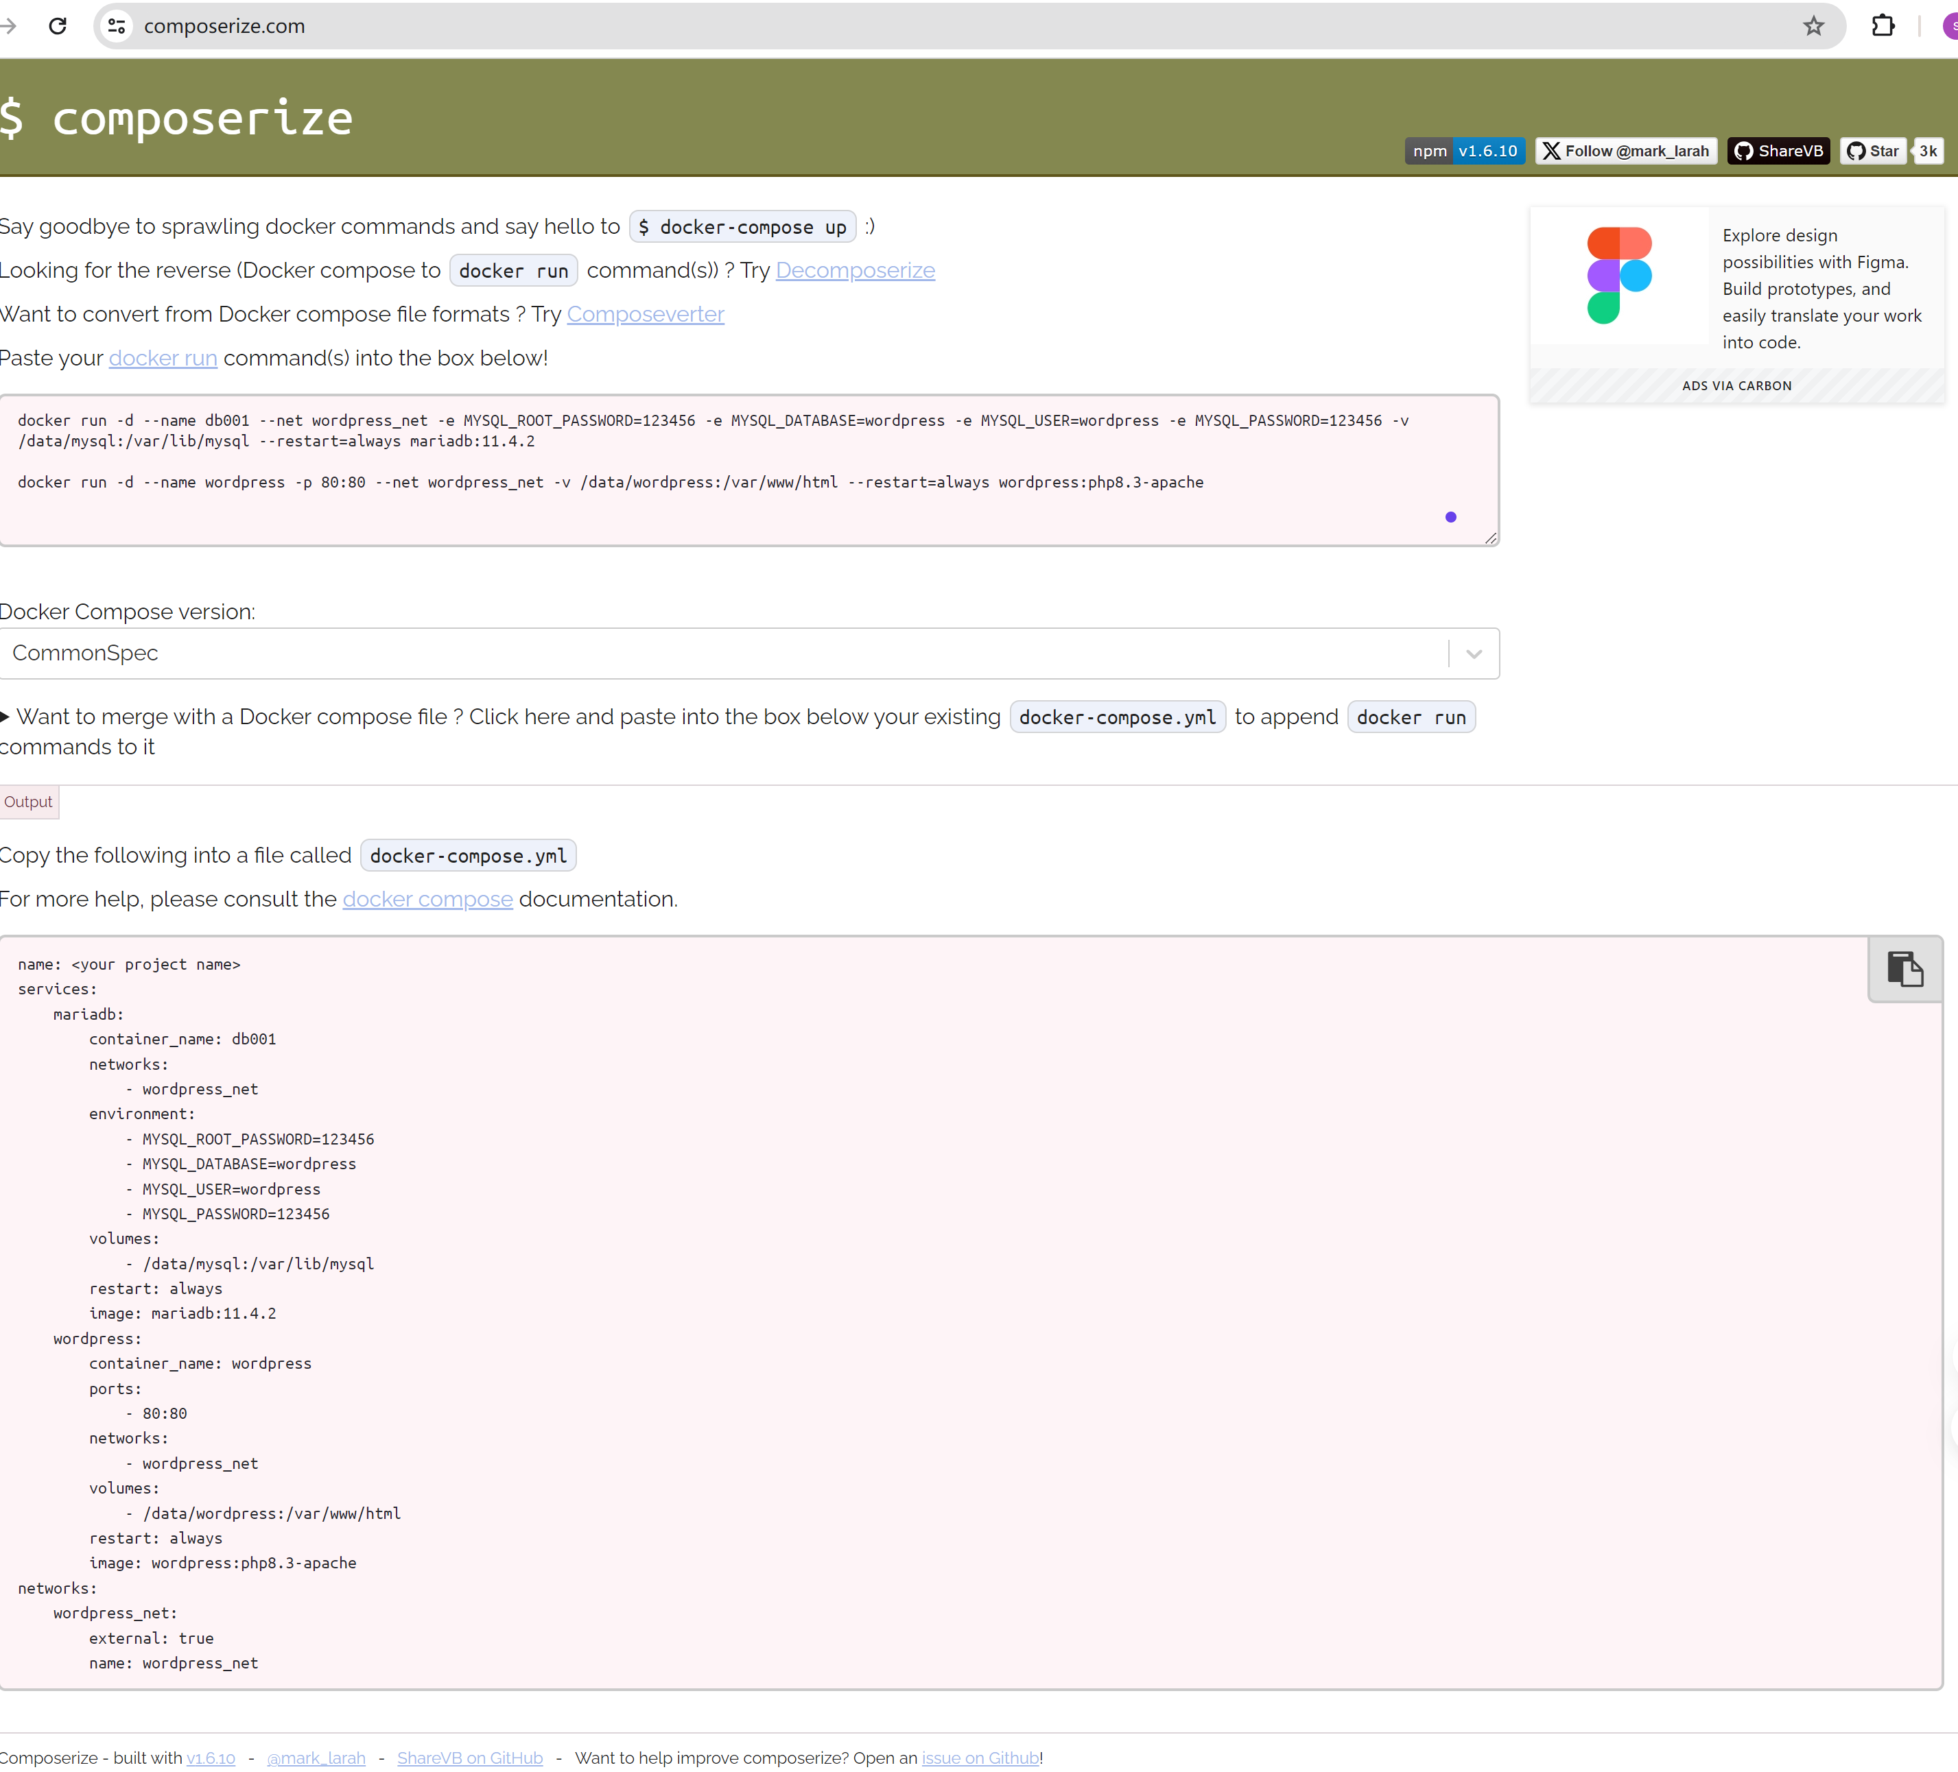The height and width of the screenshot is (1772, 1958).
Task: Reload the current page
Action: click(x=58, y=26)
